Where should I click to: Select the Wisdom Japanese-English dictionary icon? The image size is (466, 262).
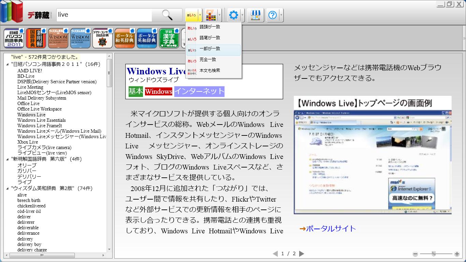(80, 38)
